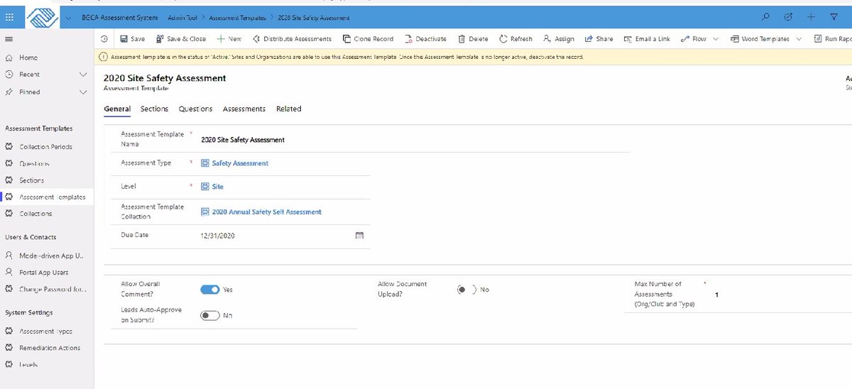The image size is (852, 389).
Task: Toggle Leads Auto-Approve on Submit switch
Action: coord(210,315)
